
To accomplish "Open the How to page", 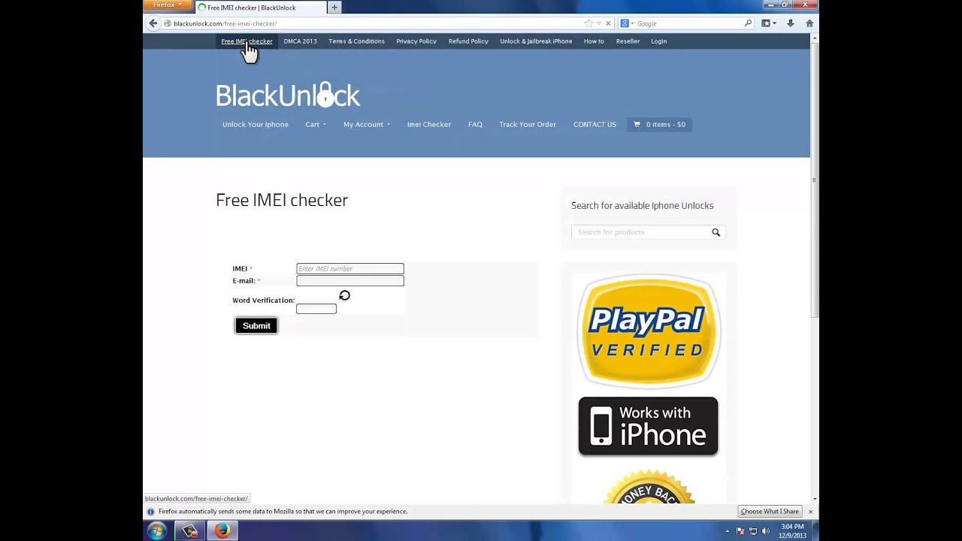I will pos(594,41).
